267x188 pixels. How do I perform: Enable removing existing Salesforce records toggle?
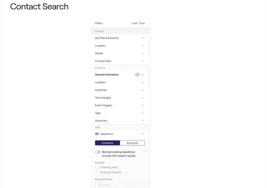tap(98, 152)
